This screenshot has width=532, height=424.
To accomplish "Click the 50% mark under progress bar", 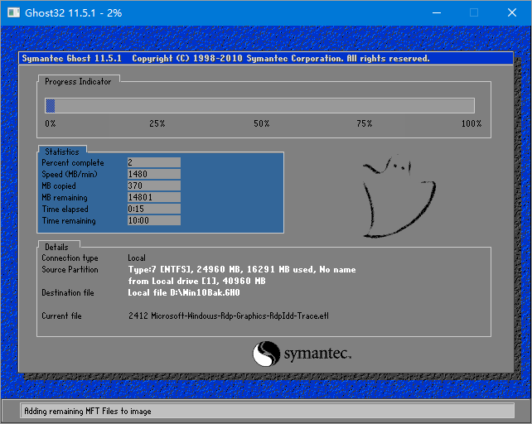I will tap(262, 123).
